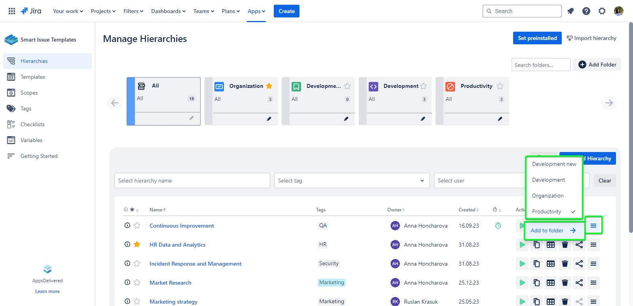Expand the Teams dropdown

(204, 11)
